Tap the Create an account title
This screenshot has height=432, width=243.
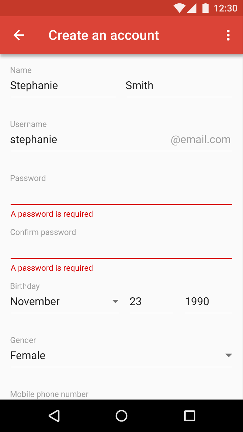[x=104, y=35]
